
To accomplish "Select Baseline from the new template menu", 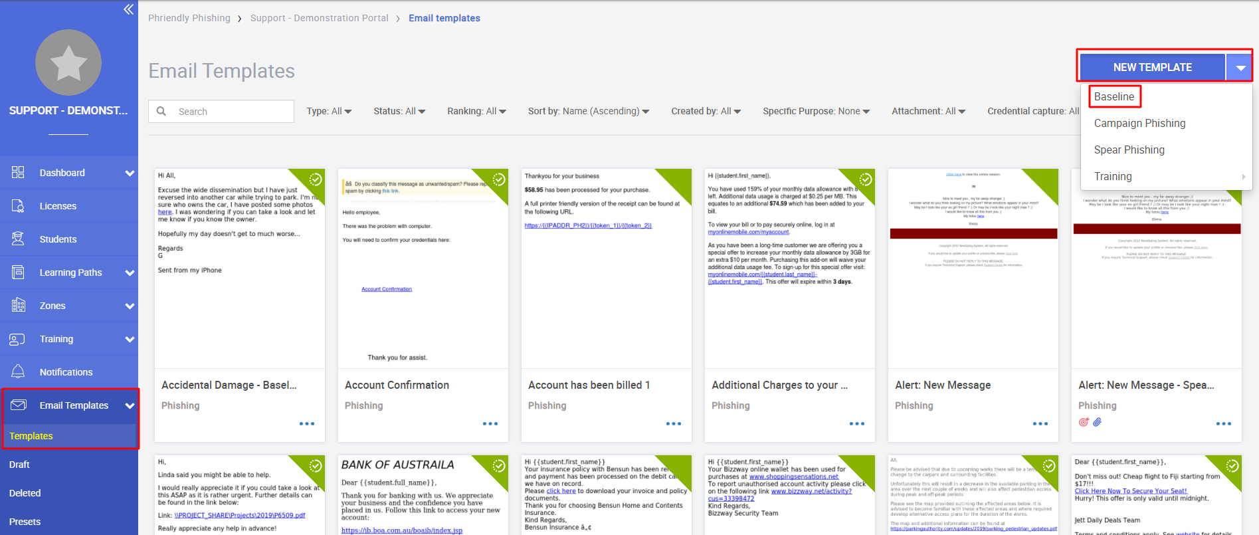I will pyautogui.click(x=1114, y=96).
